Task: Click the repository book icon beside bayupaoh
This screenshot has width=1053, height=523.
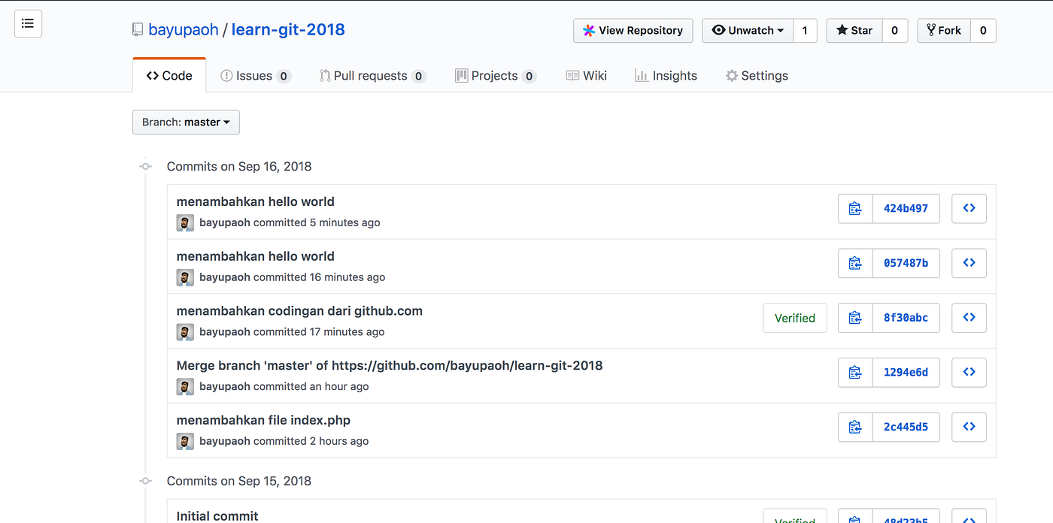Action: [137, 29]
